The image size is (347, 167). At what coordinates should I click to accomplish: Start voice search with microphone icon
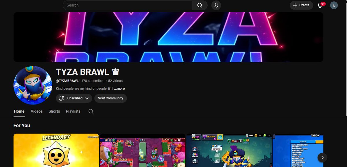click(x=216, y=5)
